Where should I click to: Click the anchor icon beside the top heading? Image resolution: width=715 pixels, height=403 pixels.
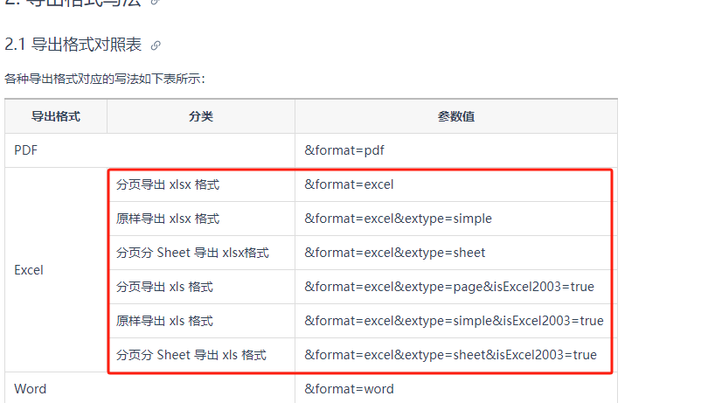click(x=155, y=2)
